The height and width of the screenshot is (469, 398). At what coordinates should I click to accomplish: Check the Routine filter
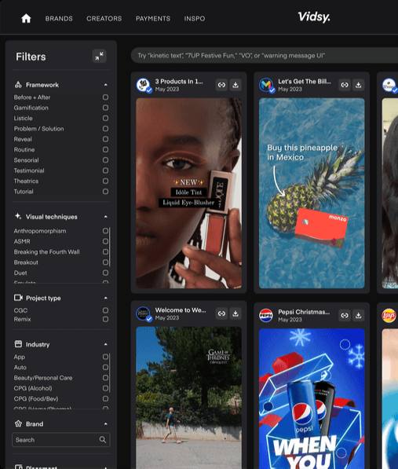pos(105,149)
